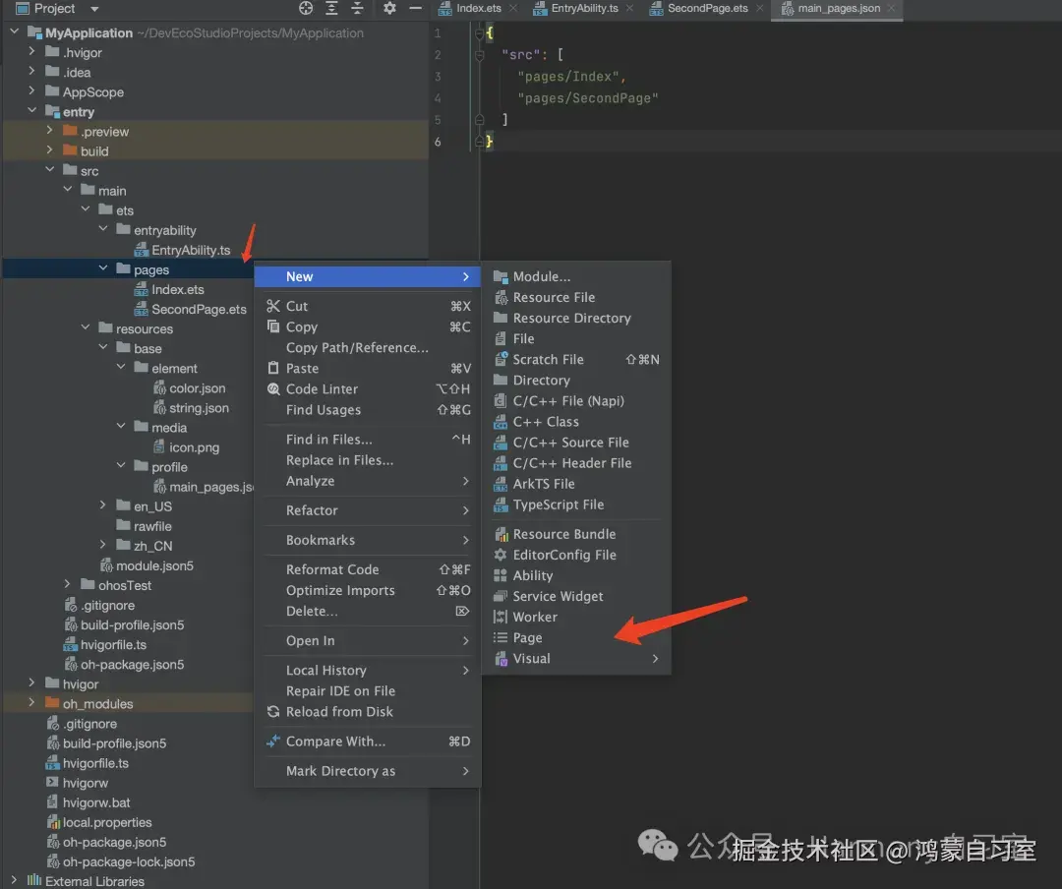Create a new Ability
The height and width of the screenshot is (889, 1062).
click(576, 575)
